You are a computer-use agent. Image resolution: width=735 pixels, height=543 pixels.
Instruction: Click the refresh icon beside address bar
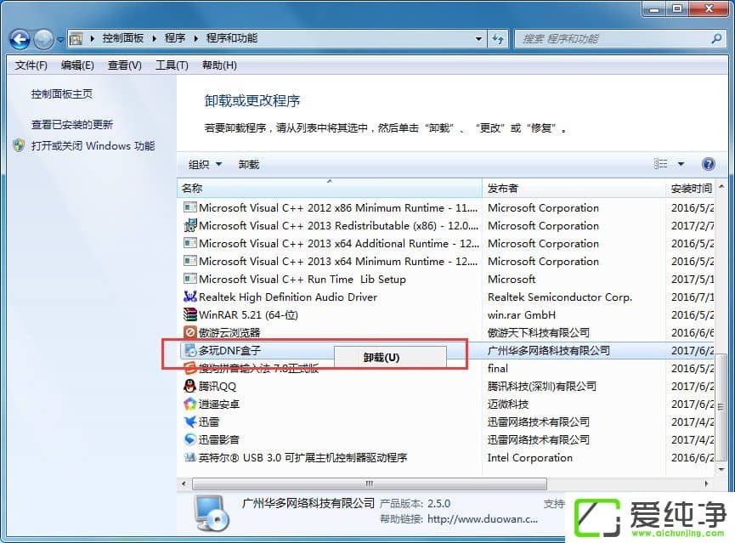click(498, 39)
